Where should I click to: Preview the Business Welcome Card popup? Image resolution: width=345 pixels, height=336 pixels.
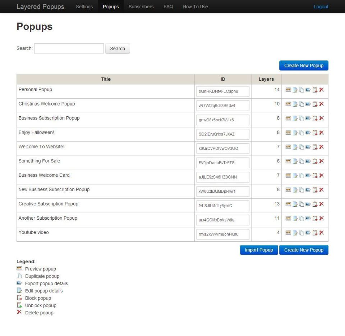coord(288,175)
